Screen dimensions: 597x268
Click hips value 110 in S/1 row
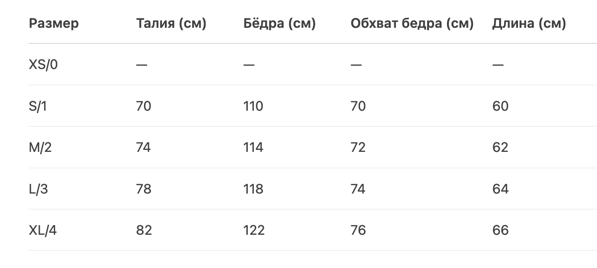(253, 106)
